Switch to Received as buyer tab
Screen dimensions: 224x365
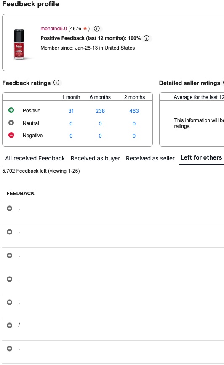coord(95,159)
